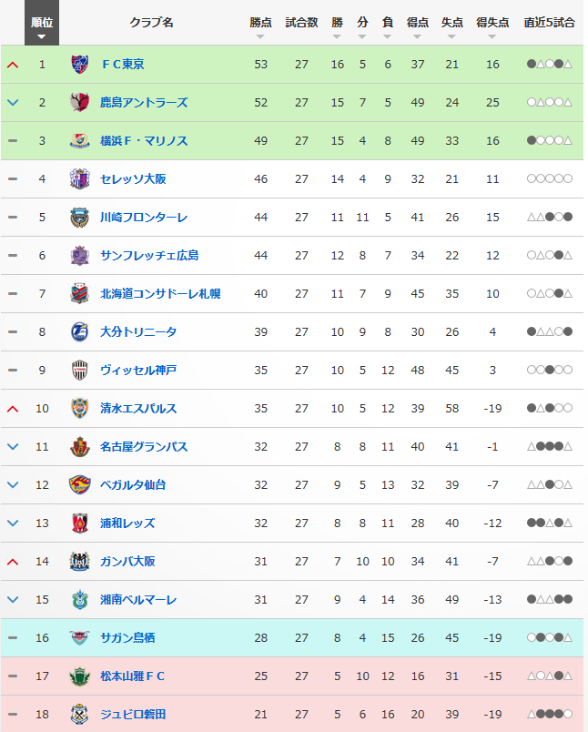Image resolution: width=588 pixels, height=732 pixels.
Task: Sort table by 勝点 column arrow
Action: 260,37
